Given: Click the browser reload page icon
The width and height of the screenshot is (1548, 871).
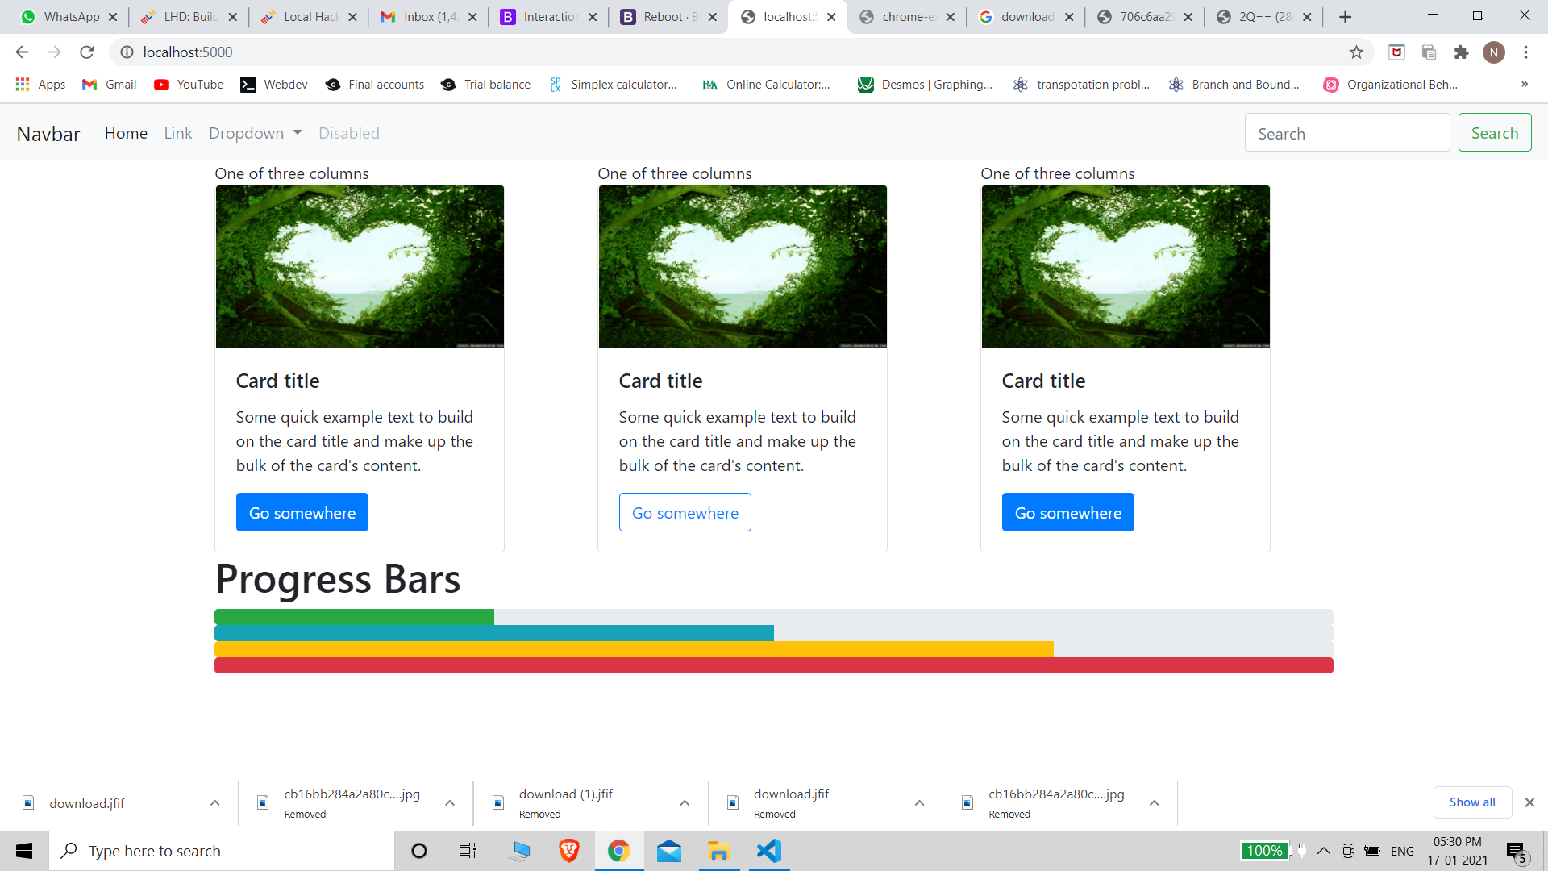Looking at the screenshot, I should pyautogui.click(x=87, y=52).
